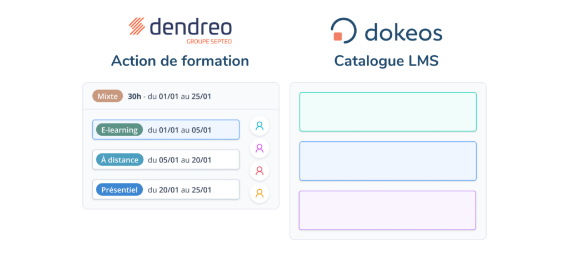Click the Dendreo logo
Image resolution: width=569 pixels, height=268 pixels.
click(x=181, y=30)
